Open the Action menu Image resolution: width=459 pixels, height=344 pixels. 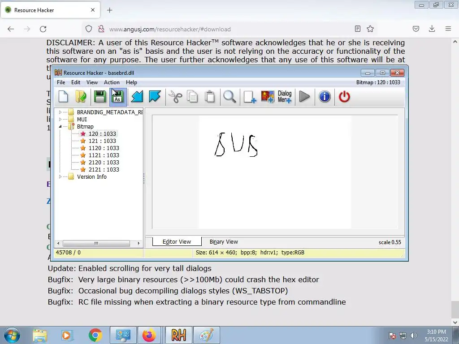coord(112,82)
